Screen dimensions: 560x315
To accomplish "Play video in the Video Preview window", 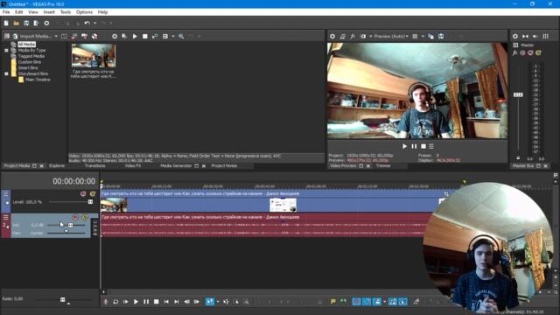I will [404, 146].
